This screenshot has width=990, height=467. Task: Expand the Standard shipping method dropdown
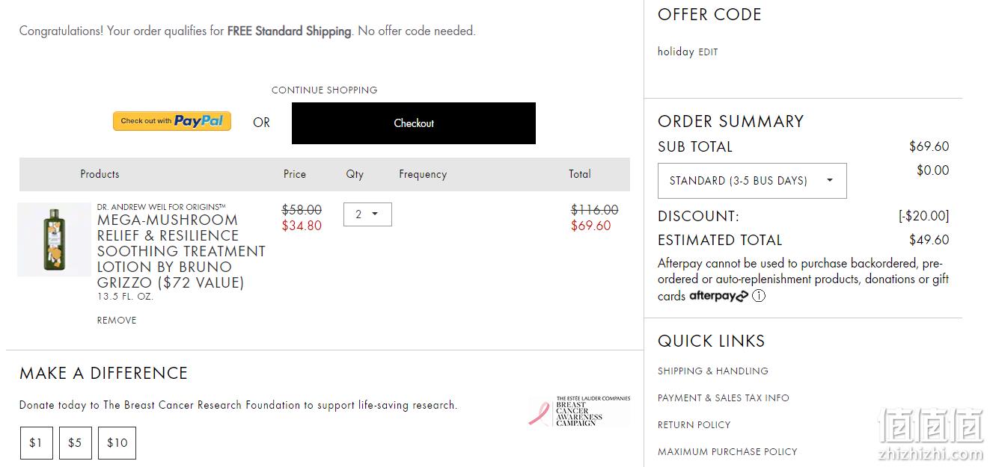click(752, 181)
